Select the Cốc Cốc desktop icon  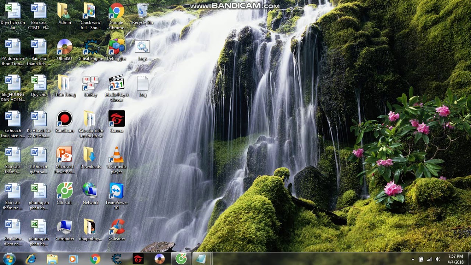click(65, 194)
